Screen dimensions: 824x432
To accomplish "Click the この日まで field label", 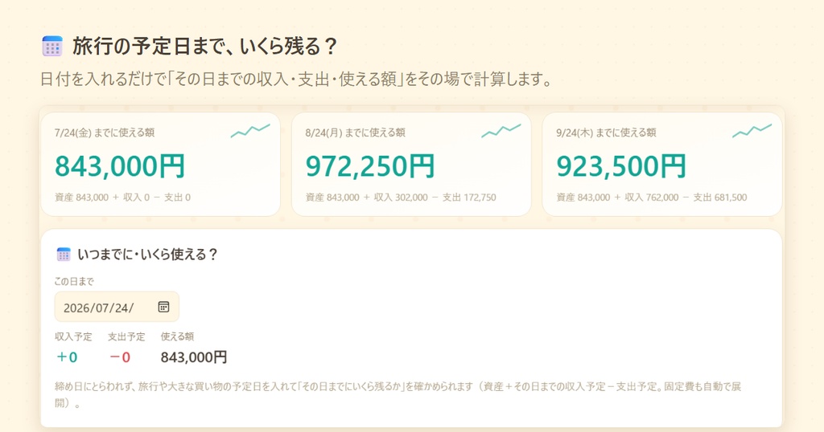I will pyautogui.click(x=74, y=282).
